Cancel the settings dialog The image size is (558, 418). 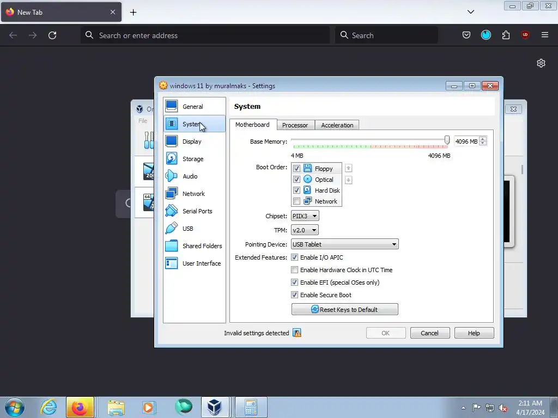click(x=430, y=333)
